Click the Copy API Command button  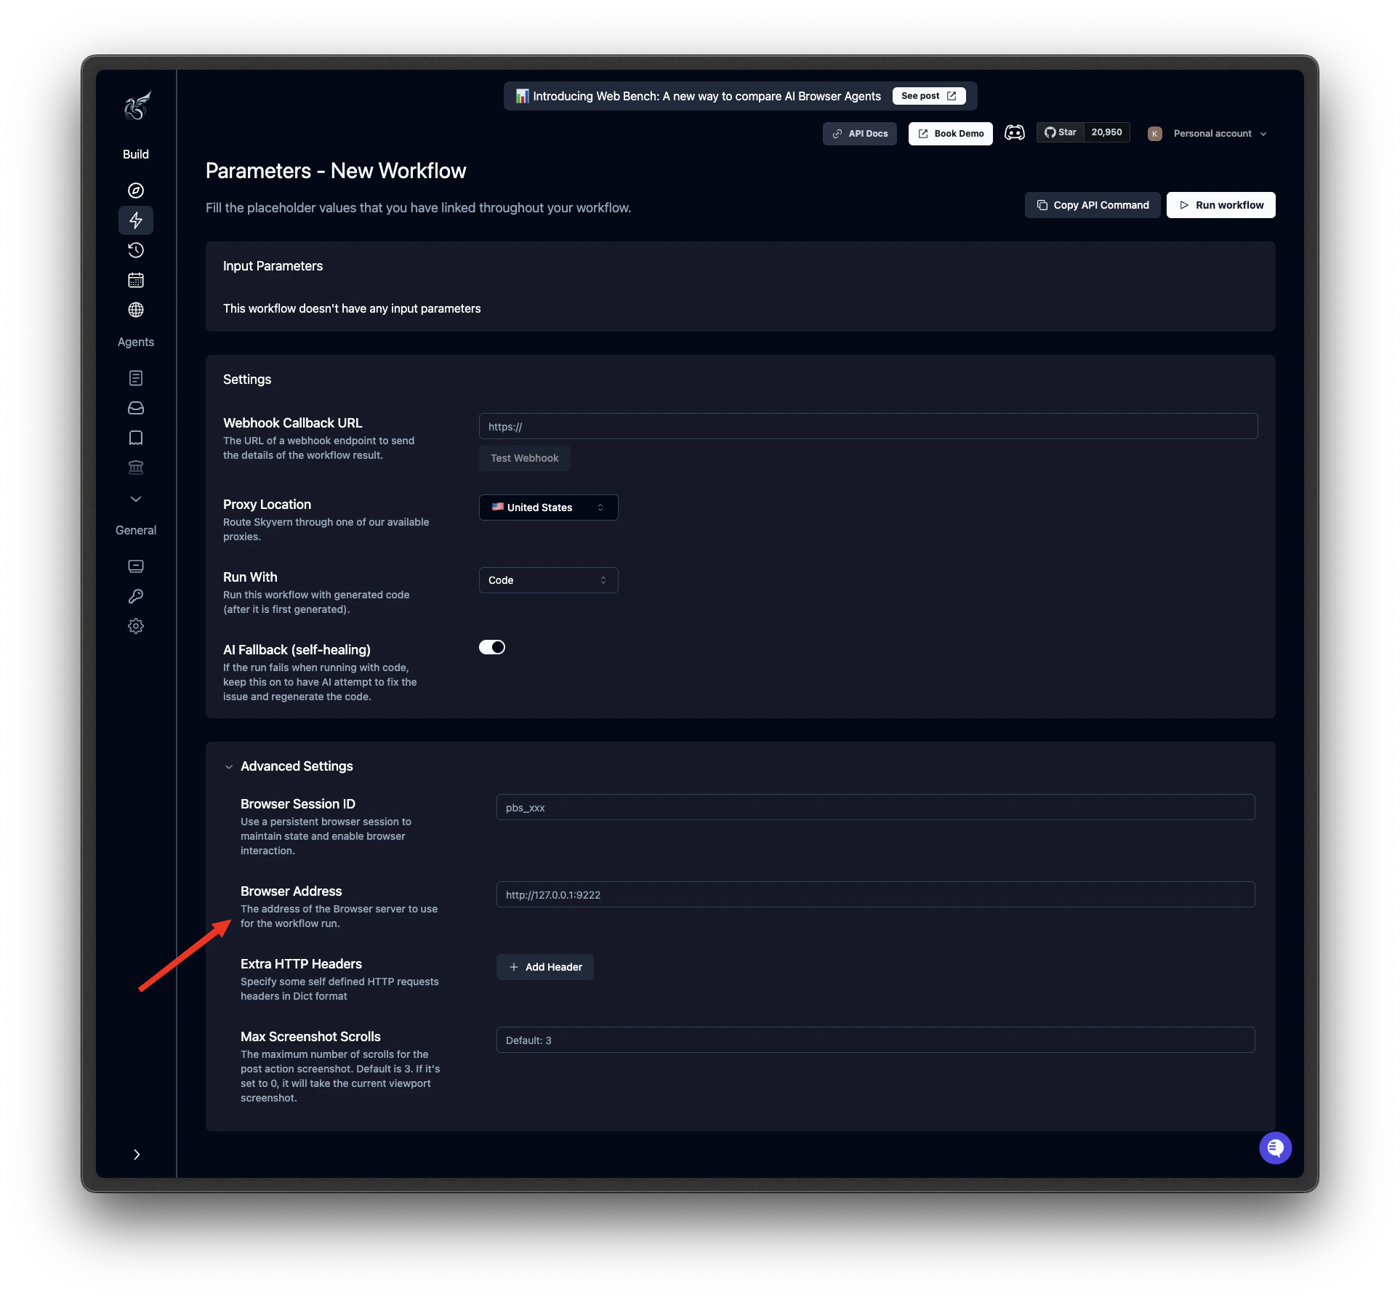(1092, 204)
